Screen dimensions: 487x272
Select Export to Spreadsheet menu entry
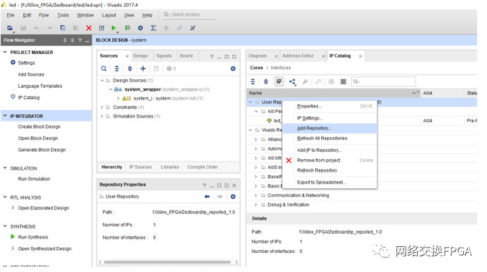330,182
